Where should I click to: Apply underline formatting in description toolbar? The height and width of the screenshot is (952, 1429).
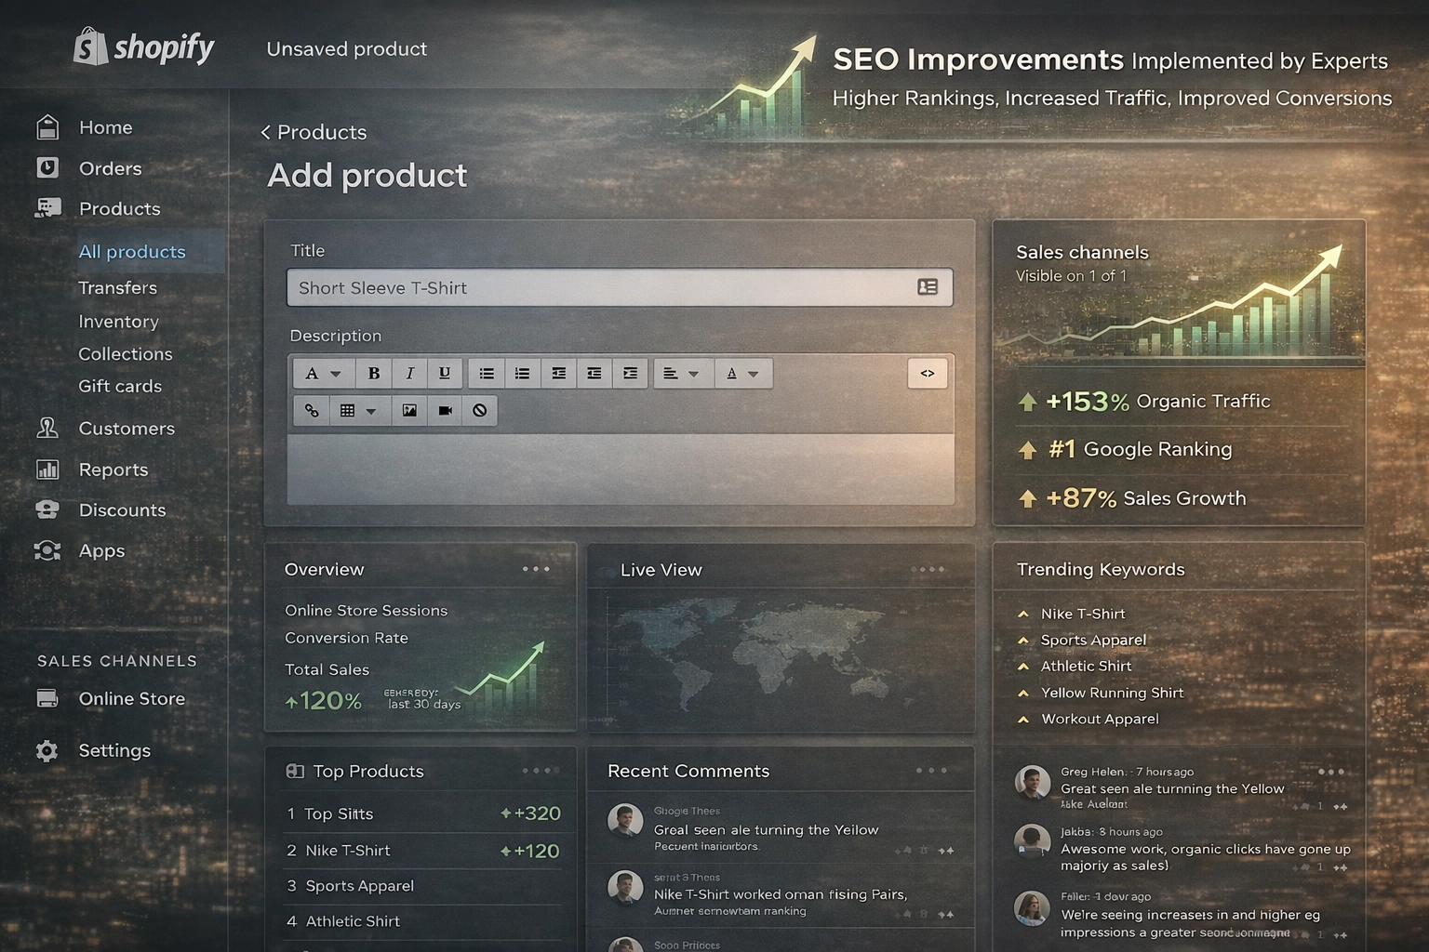coord(445,374)
